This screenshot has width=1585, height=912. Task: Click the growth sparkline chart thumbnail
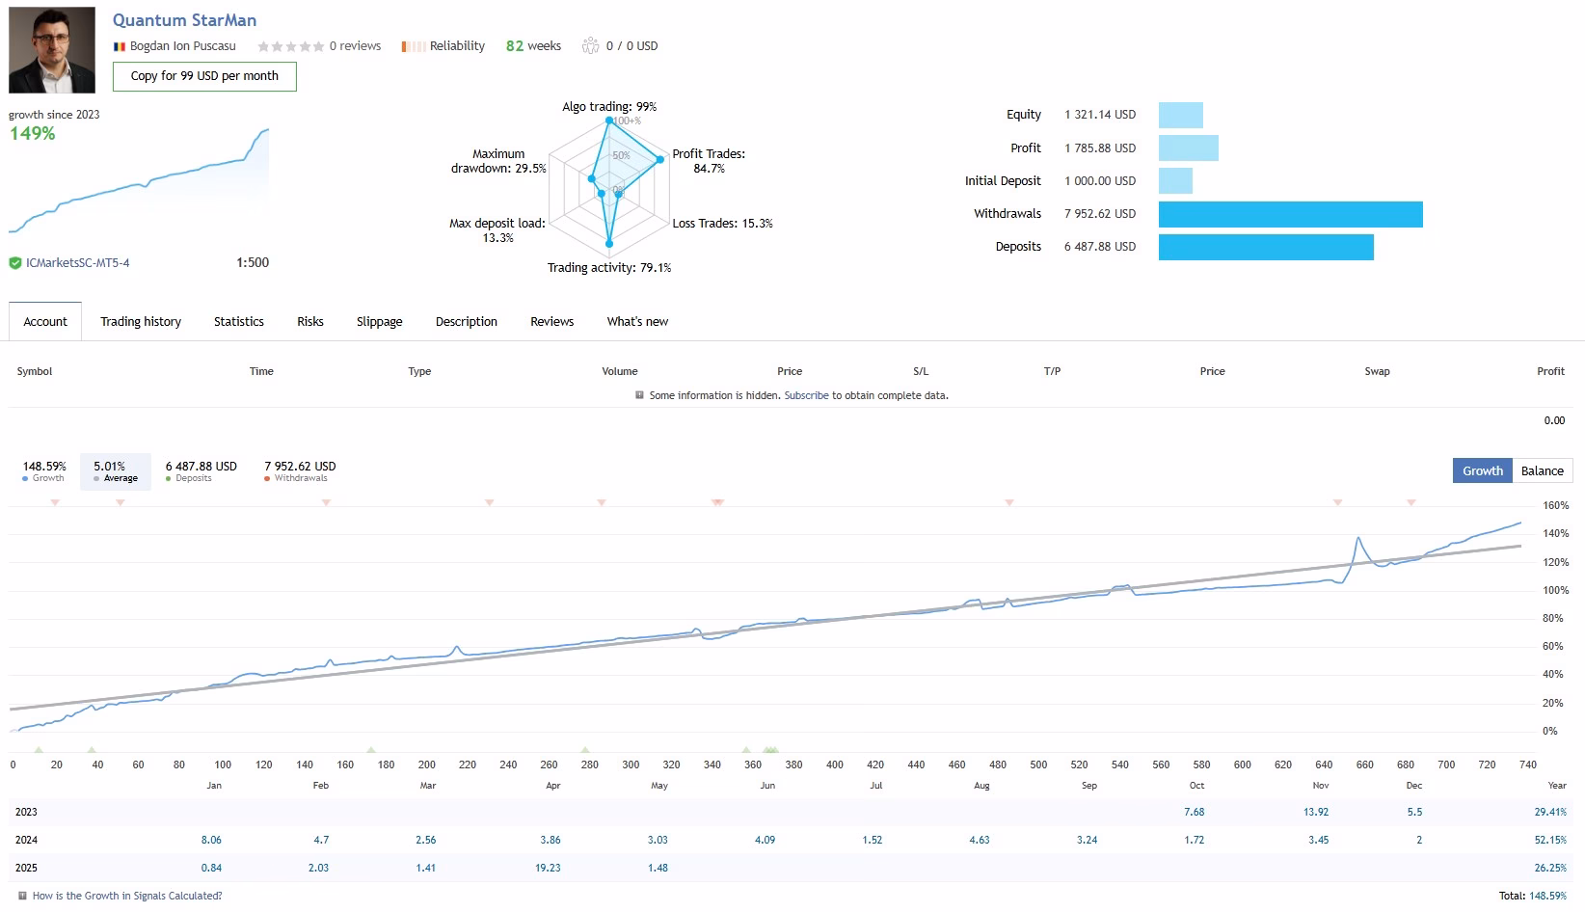139,180
